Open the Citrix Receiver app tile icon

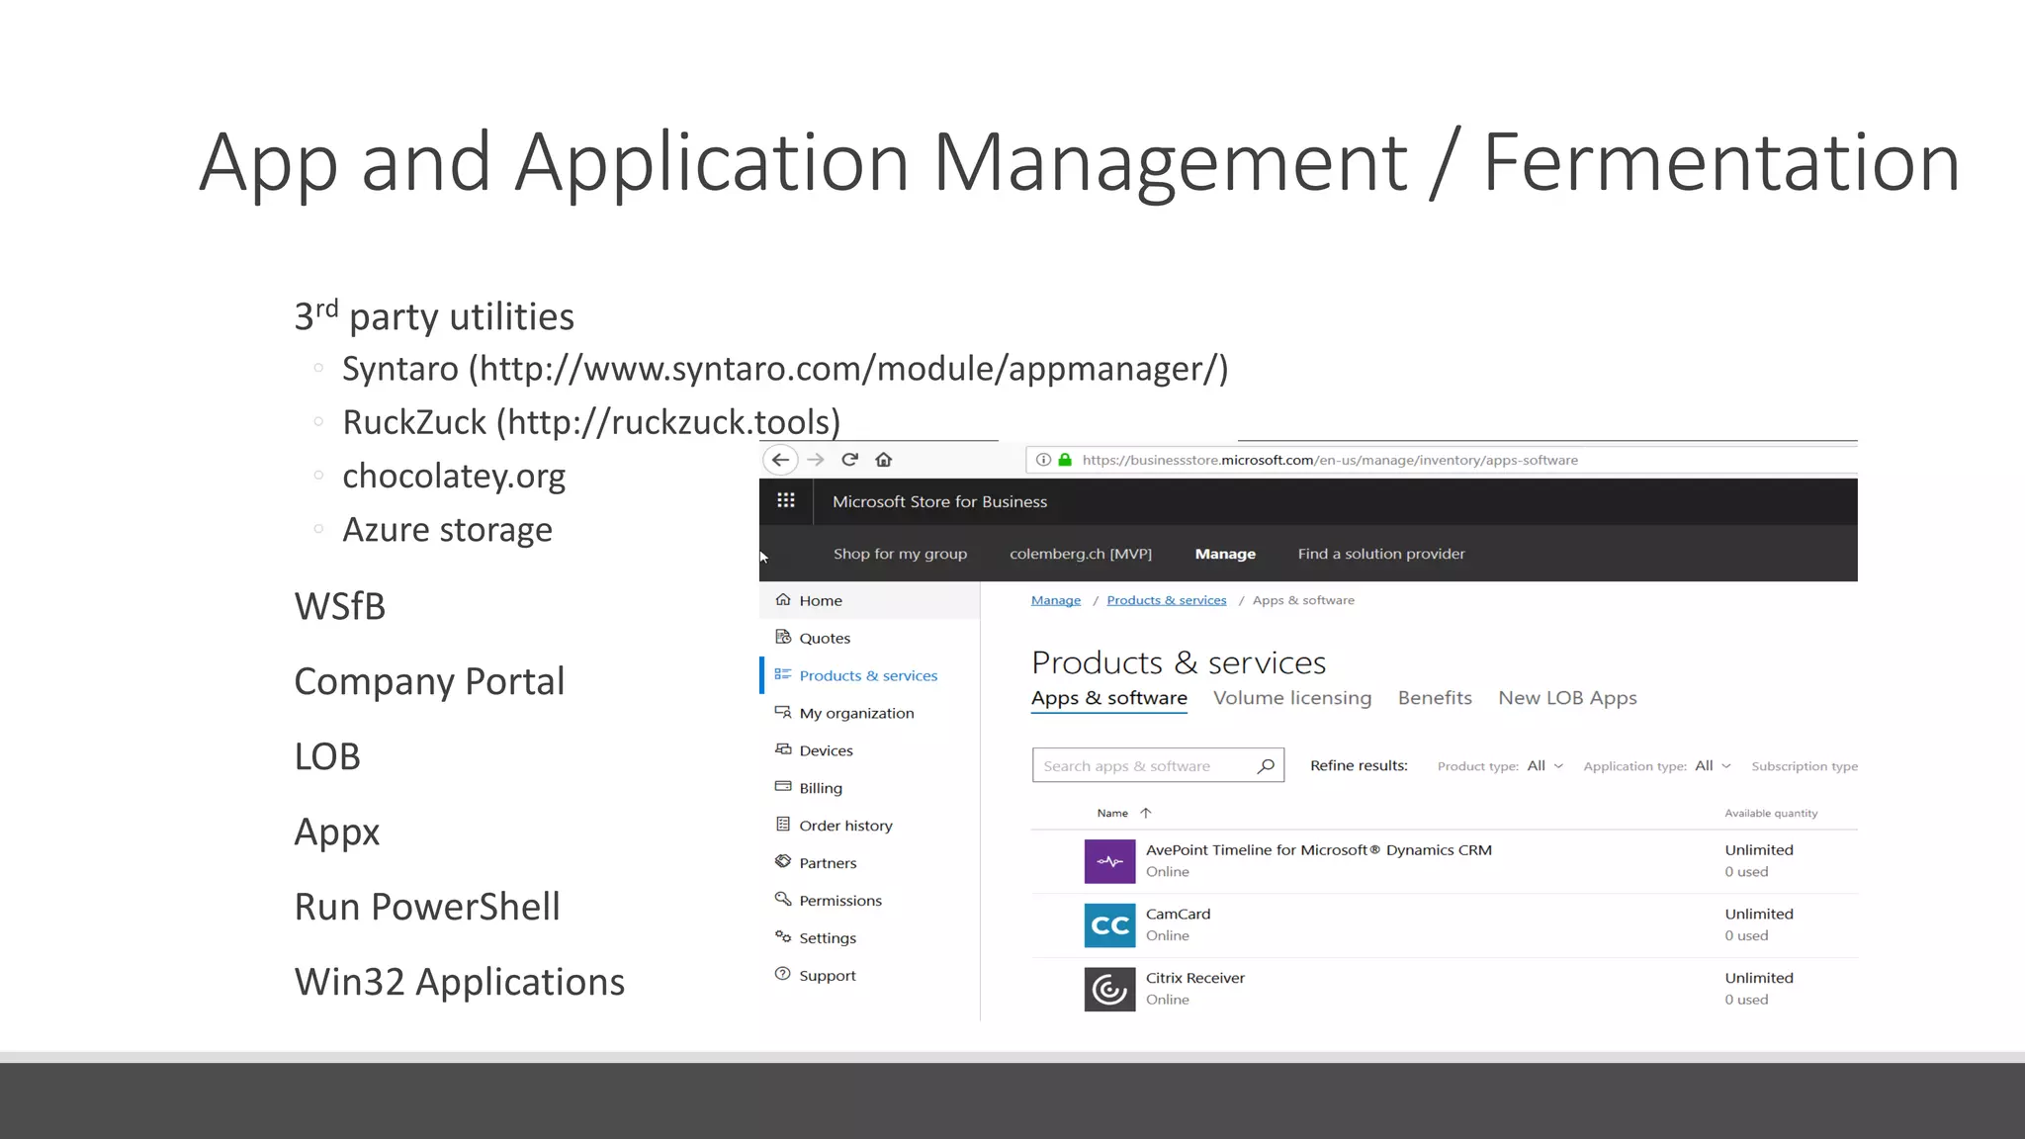[x=1109, y=989]
